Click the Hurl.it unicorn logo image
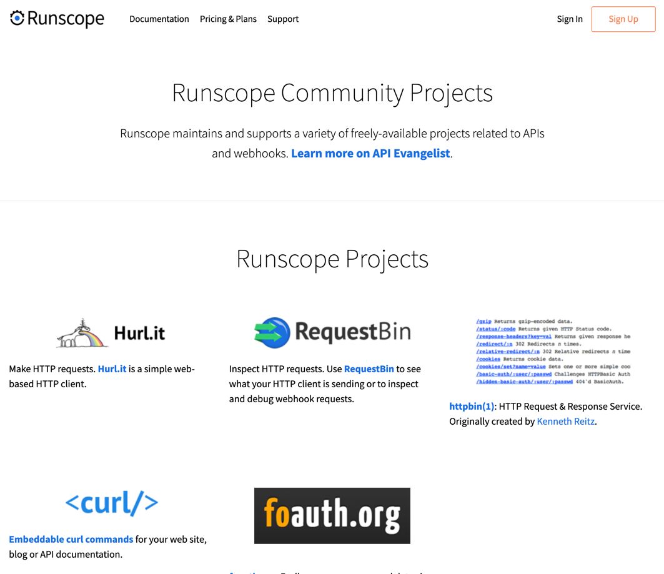 coord(111,333)
